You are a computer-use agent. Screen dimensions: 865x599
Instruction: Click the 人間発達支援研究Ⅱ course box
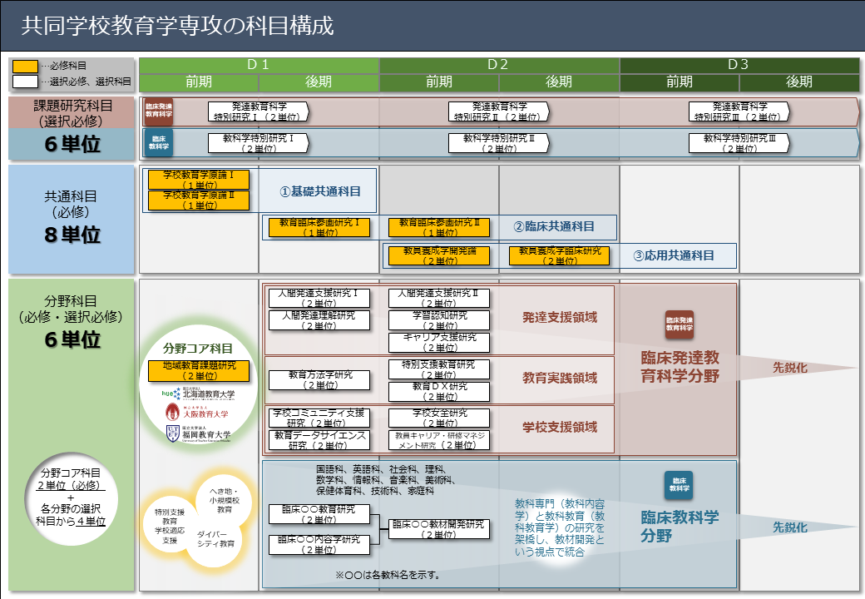(439, 298)
